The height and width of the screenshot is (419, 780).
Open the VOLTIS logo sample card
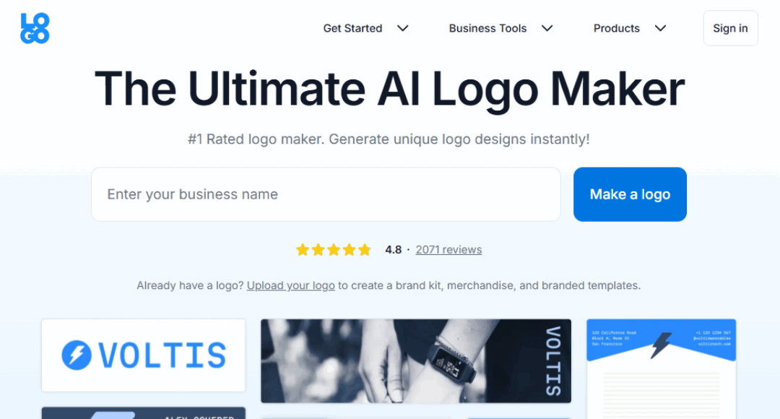pos(143,355)
